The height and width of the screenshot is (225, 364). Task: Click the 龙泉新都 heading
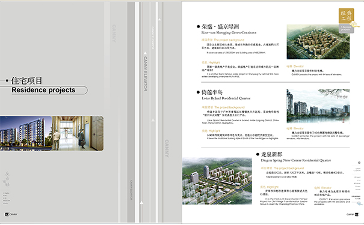click(271, 154)
